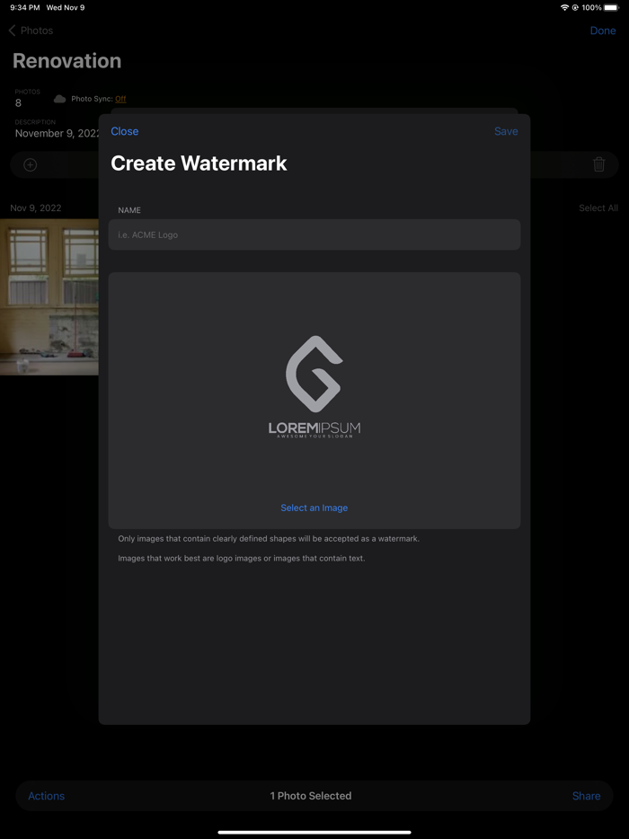Open the renovation room photo thumbnail
This screenshot has height=839, width=629.
point(49,297)
